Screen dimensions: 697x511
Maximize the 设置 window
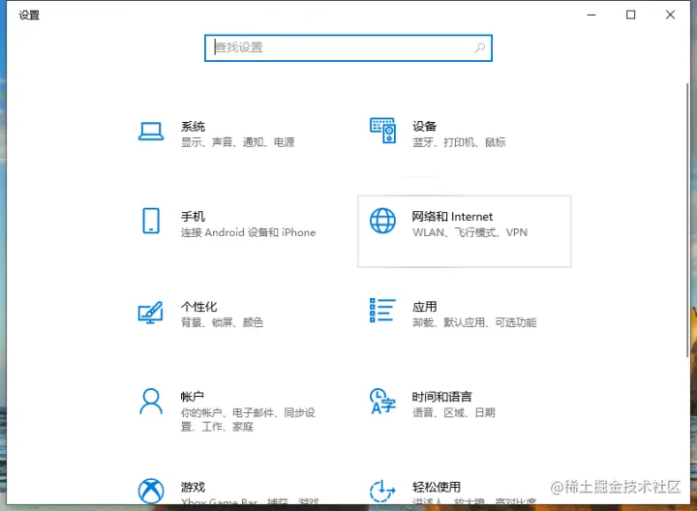coord(630,15)
